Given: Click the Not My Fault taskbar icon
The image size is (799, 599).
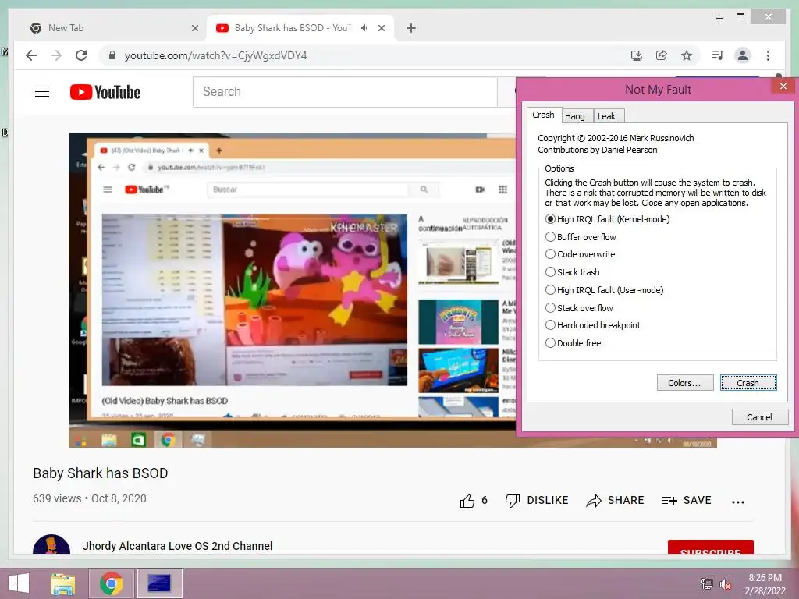Looking at the screenshot, I should point(159,583).
